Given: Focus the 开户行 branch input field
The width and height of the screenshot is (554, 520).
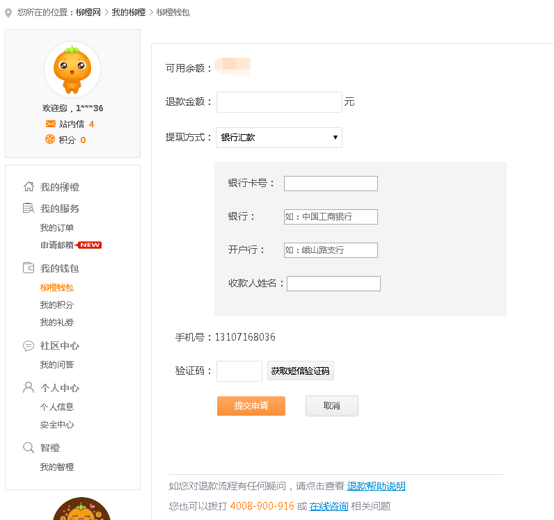Looking at the screenshot, I should (x=331, y=250).
